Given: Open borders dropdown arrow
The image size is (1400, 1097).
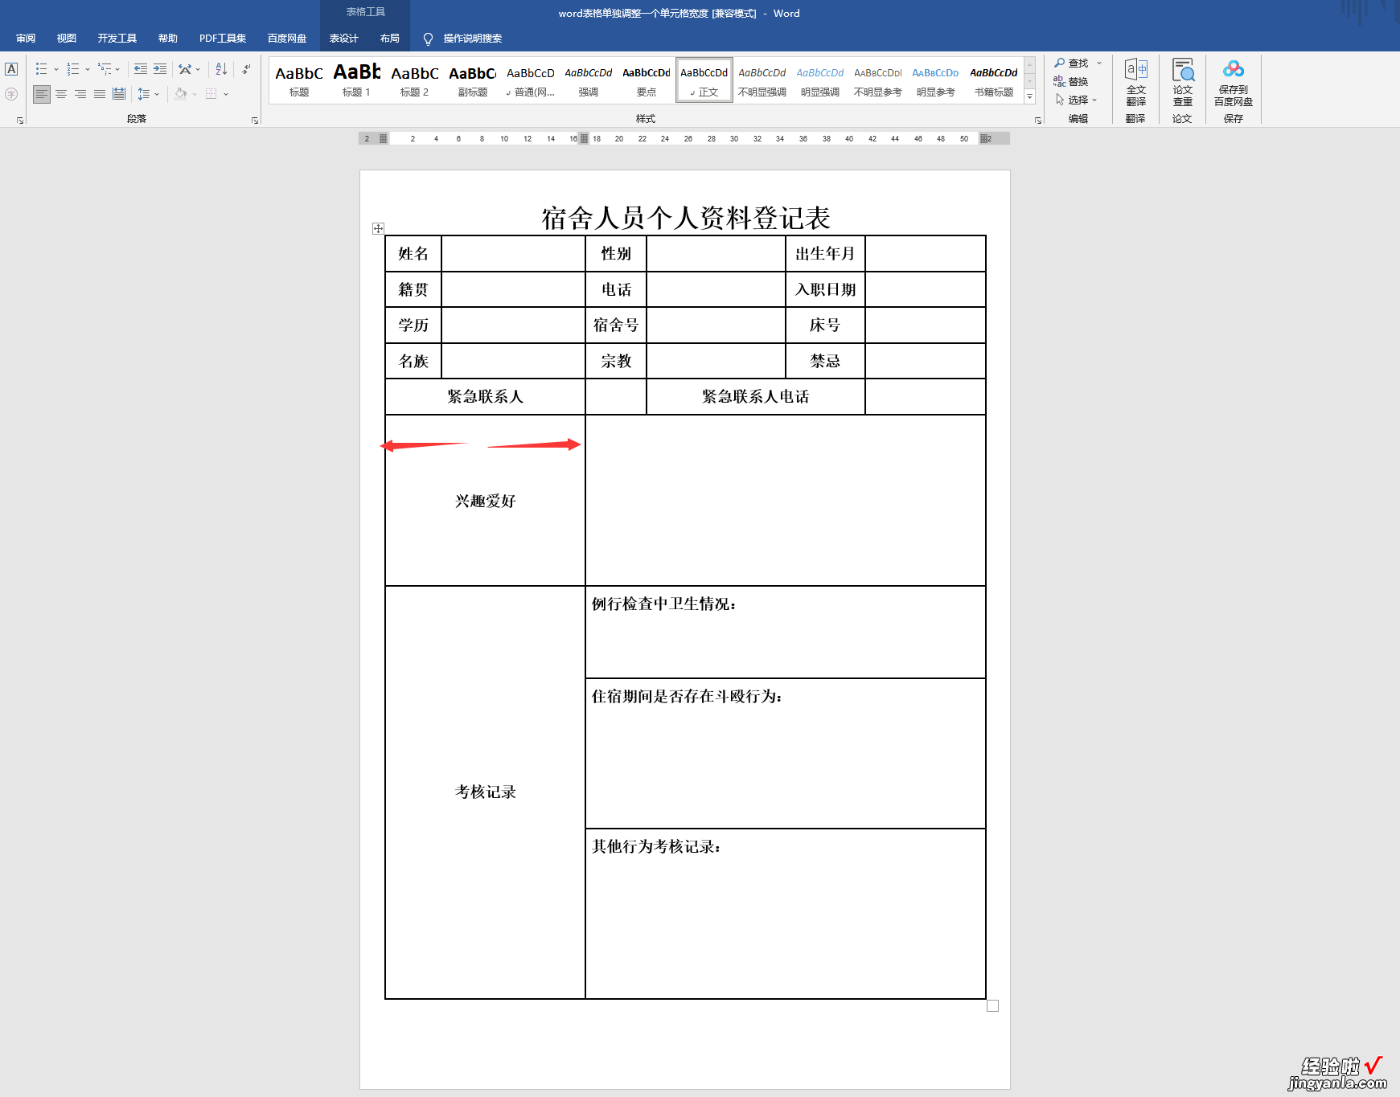Looking at the screenshot, I should coord(226,94).
